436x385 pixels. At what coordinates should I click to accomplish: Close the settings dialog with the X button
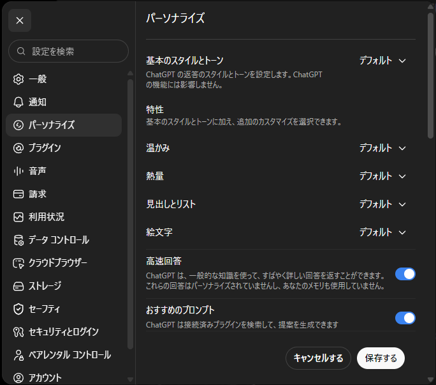[x=20, y=20]
